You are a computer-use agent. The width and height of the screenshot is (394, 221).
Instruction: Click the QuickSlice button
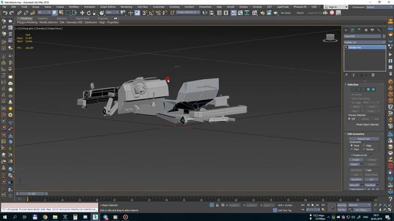click(356, 179)
